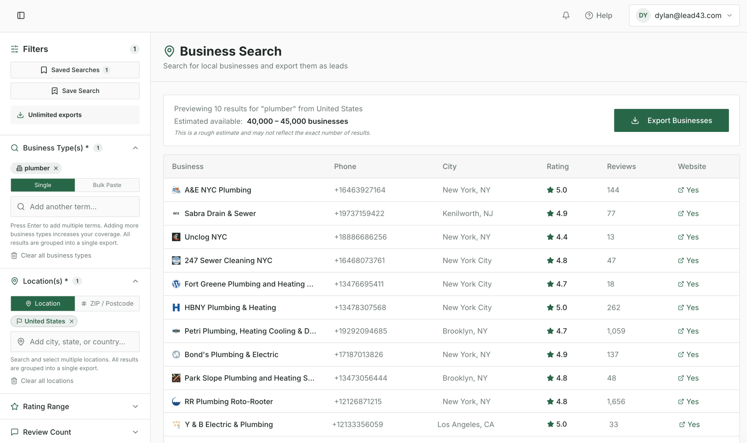The height and width of the screenshot is (443, 747).
Task: Select the Location input mode
Action: coord(42,303)
